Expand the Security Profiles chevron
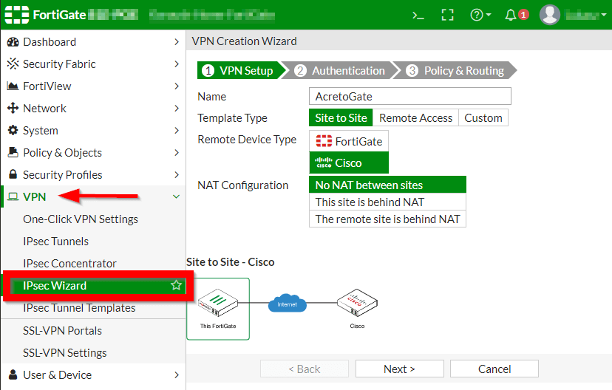Image resolution: width=612 pixels, height=390 pixels. tap(177, 174)
